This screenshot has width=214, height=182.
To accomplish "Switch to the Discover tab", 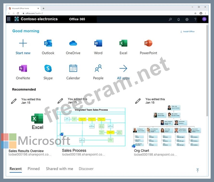I will click(86, 169).
